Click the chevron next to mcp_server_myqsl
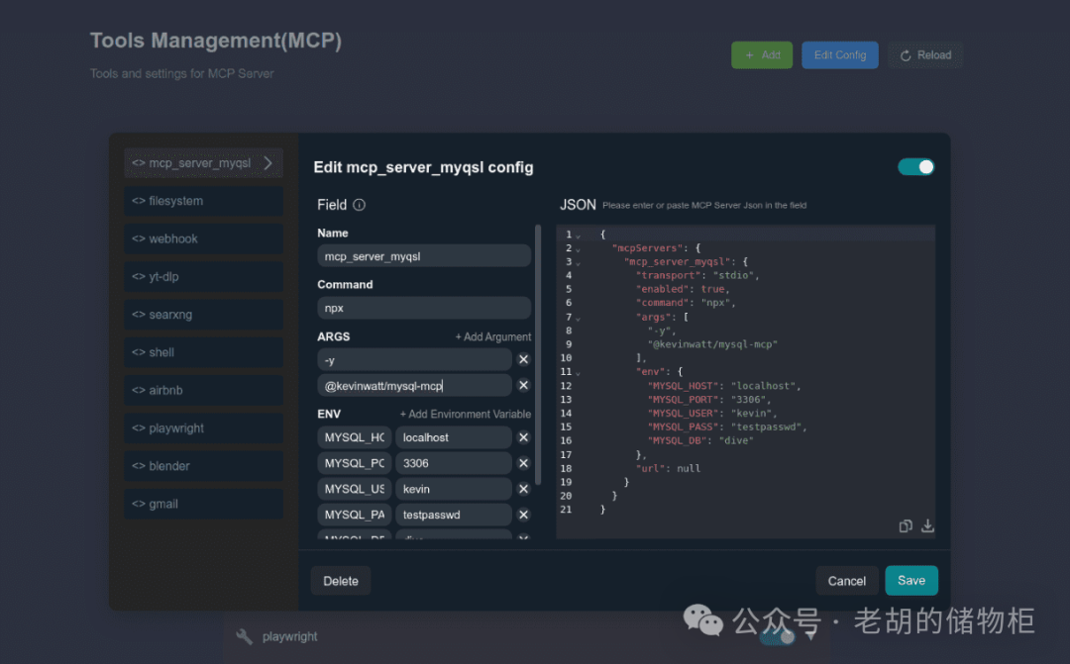 [x=268, y=163]
